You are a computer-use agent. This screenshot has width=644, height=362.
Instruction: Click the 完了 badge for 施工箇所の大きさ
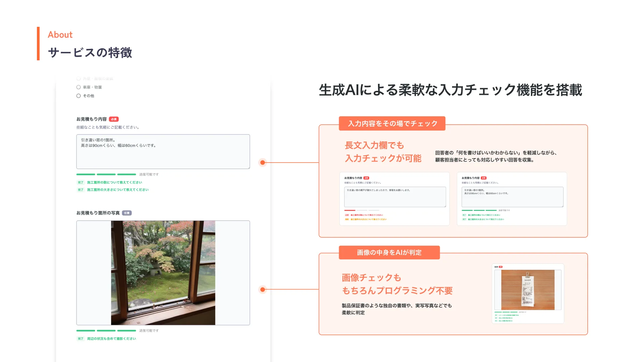point(80,190)
